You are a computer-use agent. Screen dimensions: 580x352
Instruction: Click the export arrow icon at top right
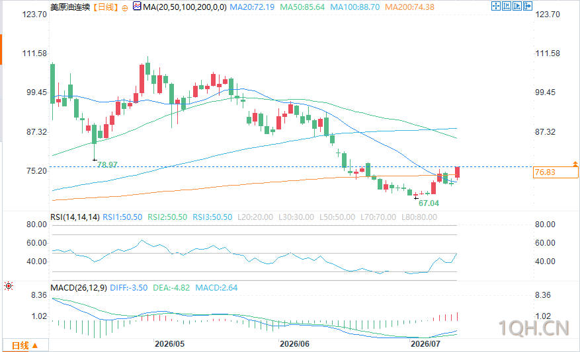click(528, 6)
